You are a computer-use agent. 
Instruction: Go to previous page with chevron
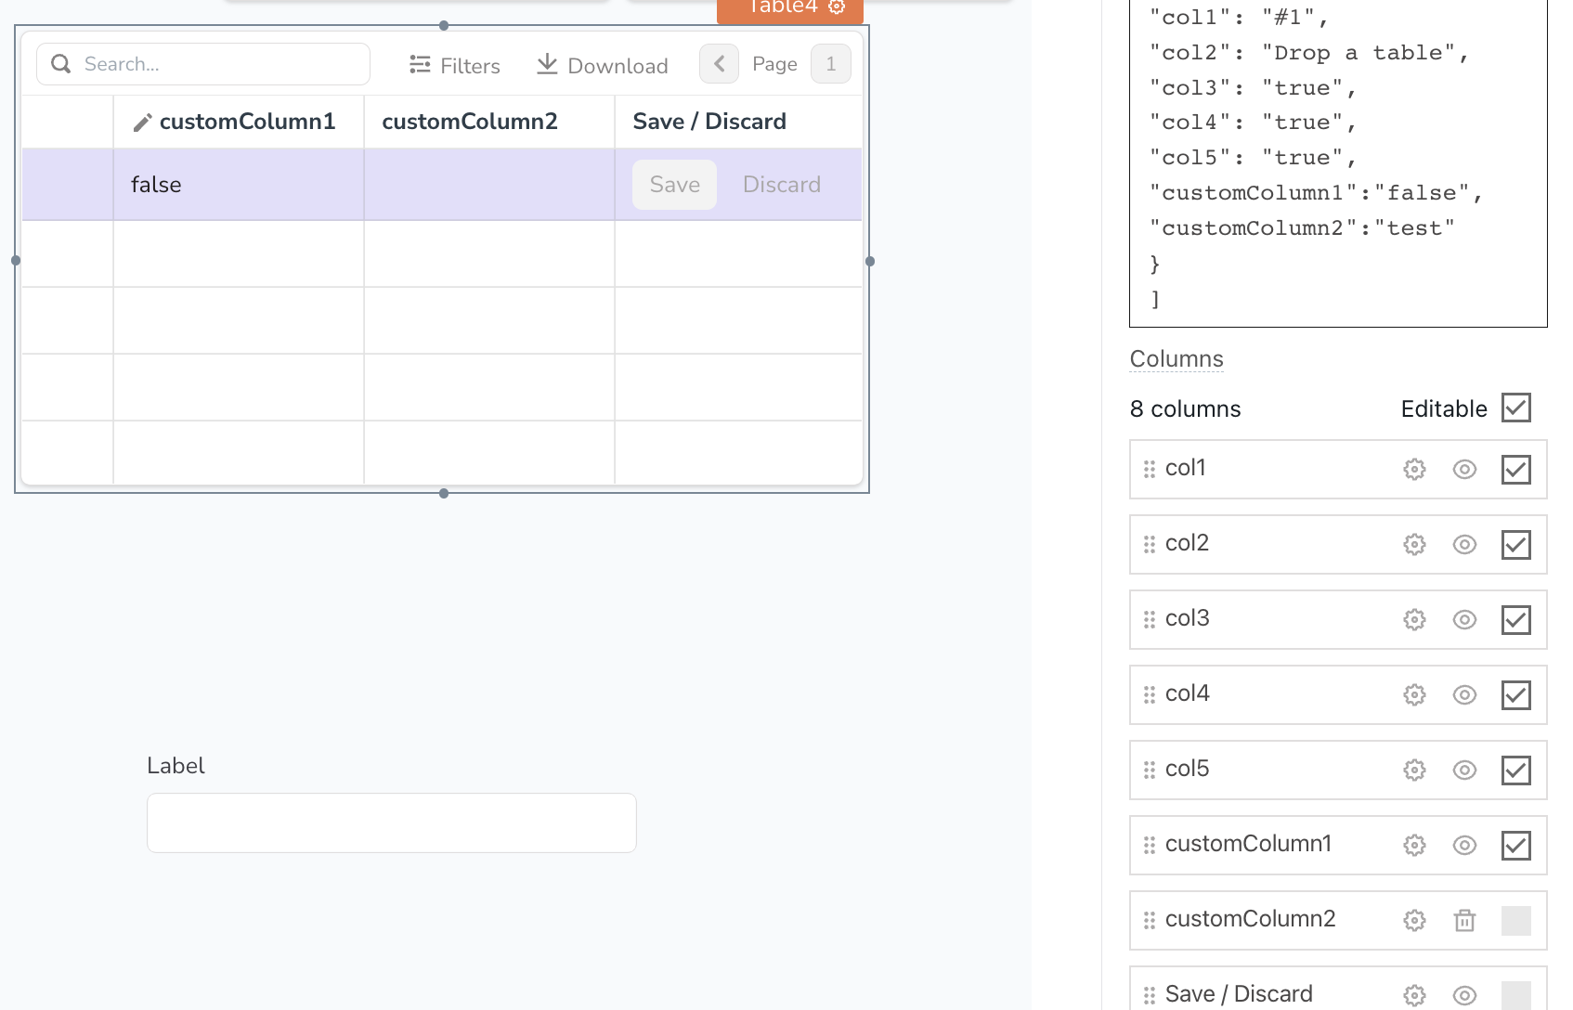[x=719, y=64]
